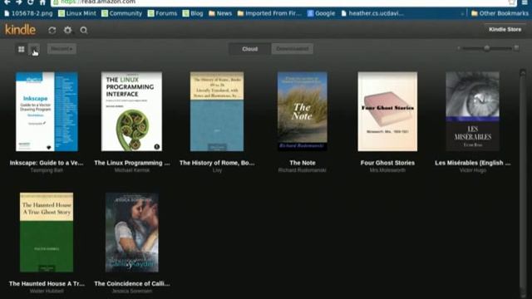Open The History of Rome cover
Viewport: 532px width, 299px height.
click(x=217, y=111)
